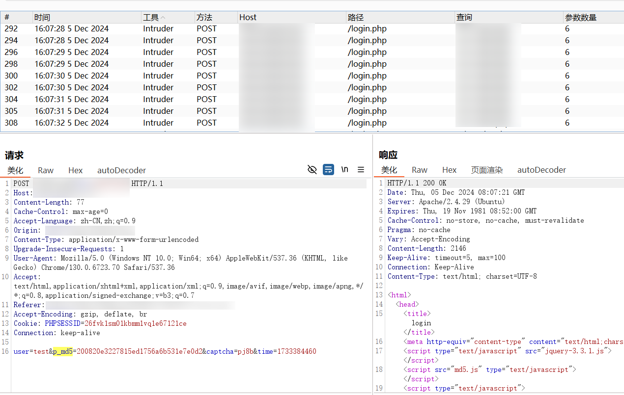Toggle the line wrap icon in request panel
This screenshot has height=395, width=624.
click(328, 170)
